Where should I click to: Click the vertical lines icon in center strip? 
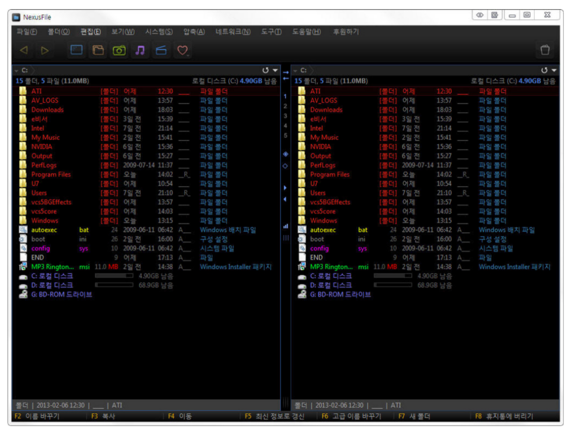[286, 238]
